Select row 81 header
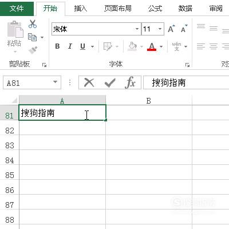The height and width of the screenshot is (229, 229). click(x=9, y=113)
